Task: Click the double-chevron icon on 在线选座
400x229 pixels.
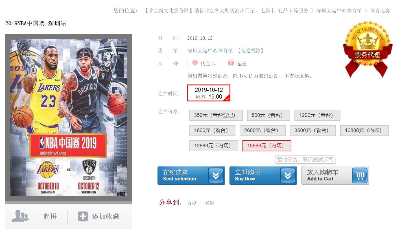Action: tap(216, 175)
